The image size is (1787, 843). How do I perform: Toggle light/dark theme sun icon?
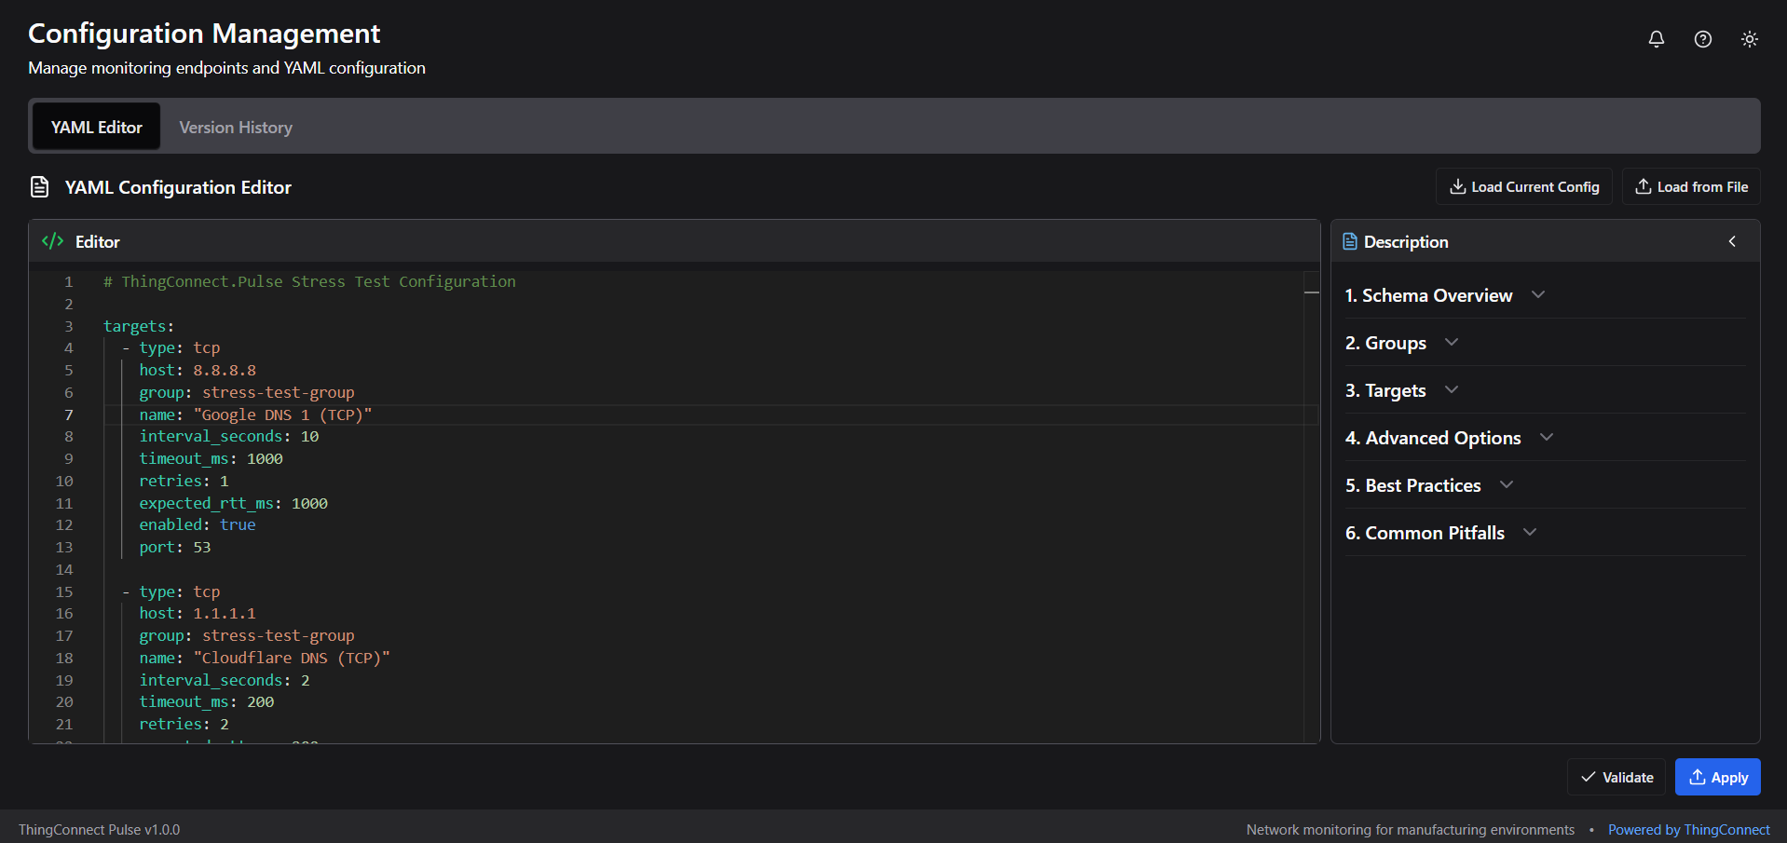(x=1749, y=39)
